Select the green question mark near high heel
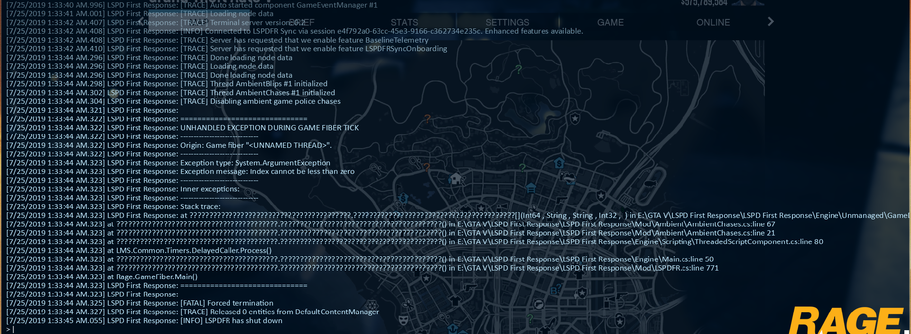Image resolution: width=911 pixels, height=334 pixels. coord(530,318)
